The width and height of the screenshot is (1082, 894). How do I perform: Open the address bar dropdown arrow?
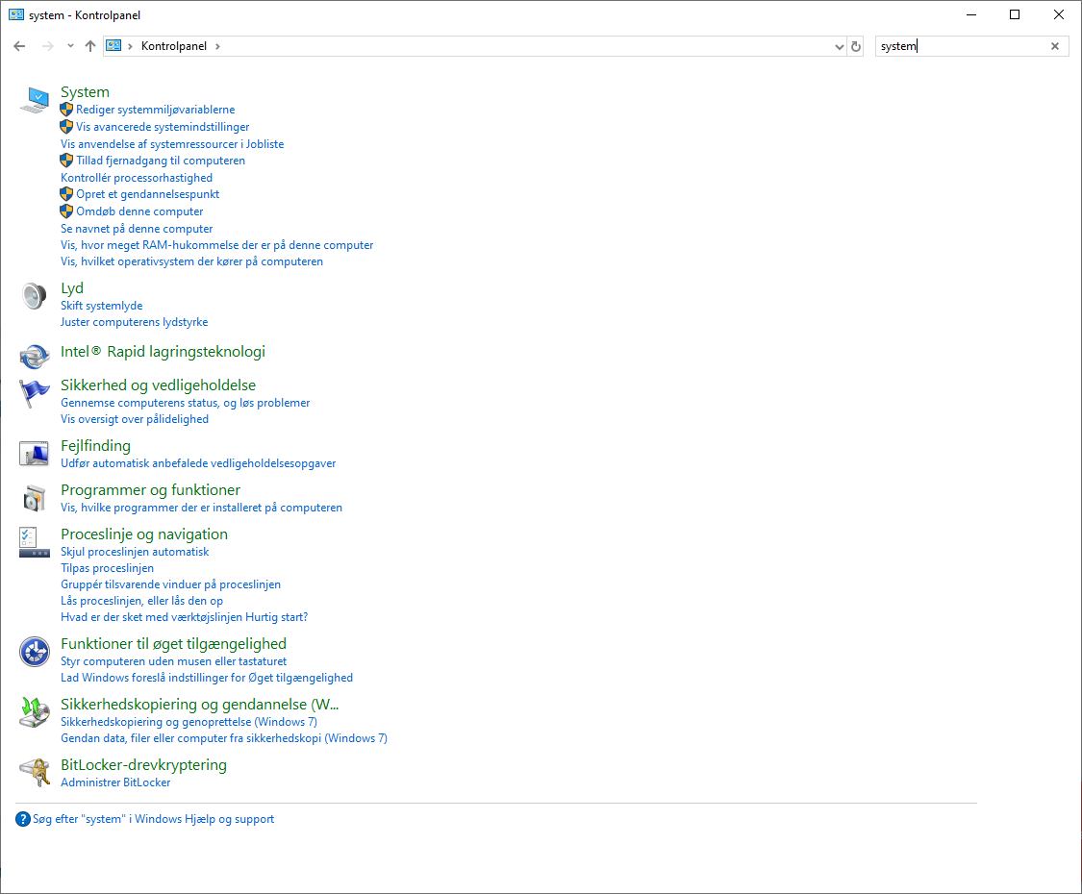[839, 45]
